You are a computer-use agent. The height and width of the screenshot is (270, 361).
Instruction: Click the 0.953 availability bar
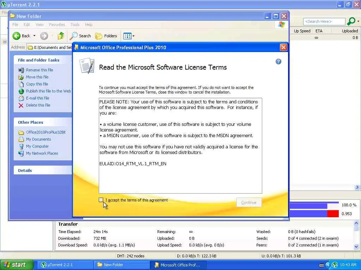point(314,214)
